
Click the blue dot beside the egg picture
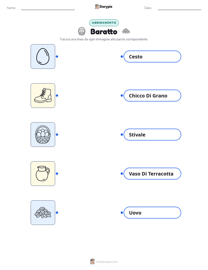57,56
